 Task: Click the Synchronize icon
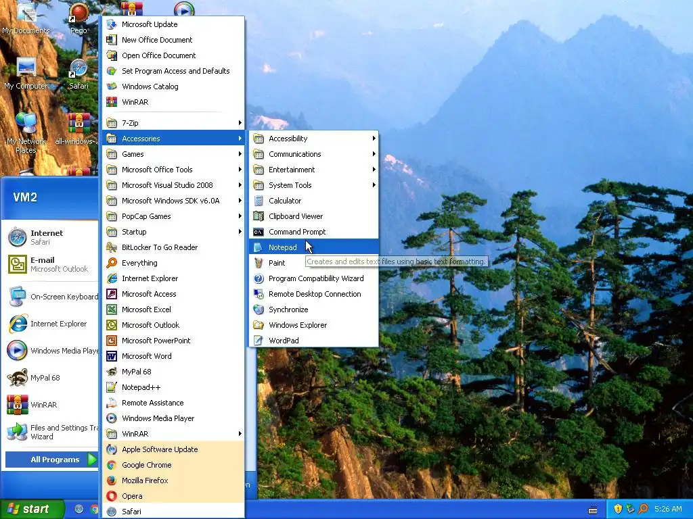pyautogui.click(x=259, y=310)
